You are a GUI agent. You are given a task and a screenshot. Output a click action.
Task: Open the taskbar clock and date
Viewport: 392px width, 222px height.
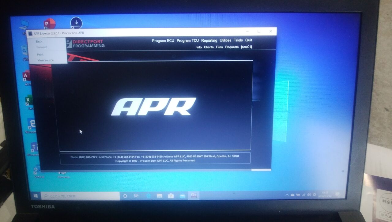325,194
